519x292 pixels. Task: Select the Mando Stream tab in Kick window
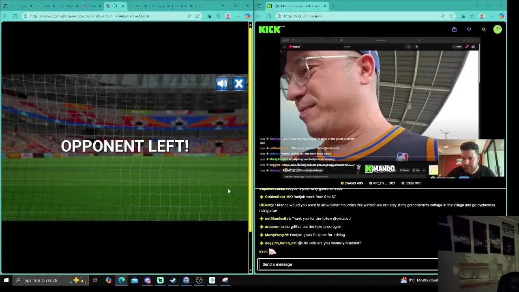[297, 6]
